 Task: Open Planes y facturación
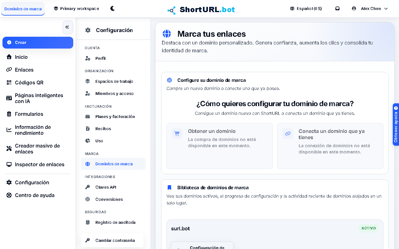(x=113, y=116)
